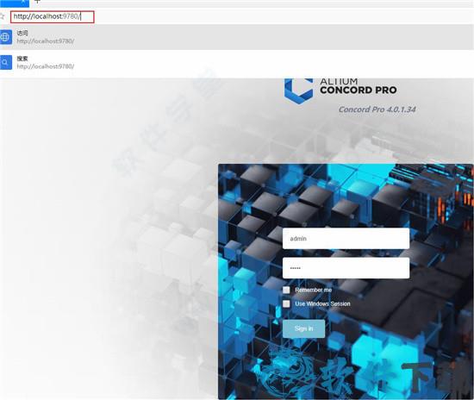Click the magnifier icon beside 搜索 suggestion

pos(5,62)
